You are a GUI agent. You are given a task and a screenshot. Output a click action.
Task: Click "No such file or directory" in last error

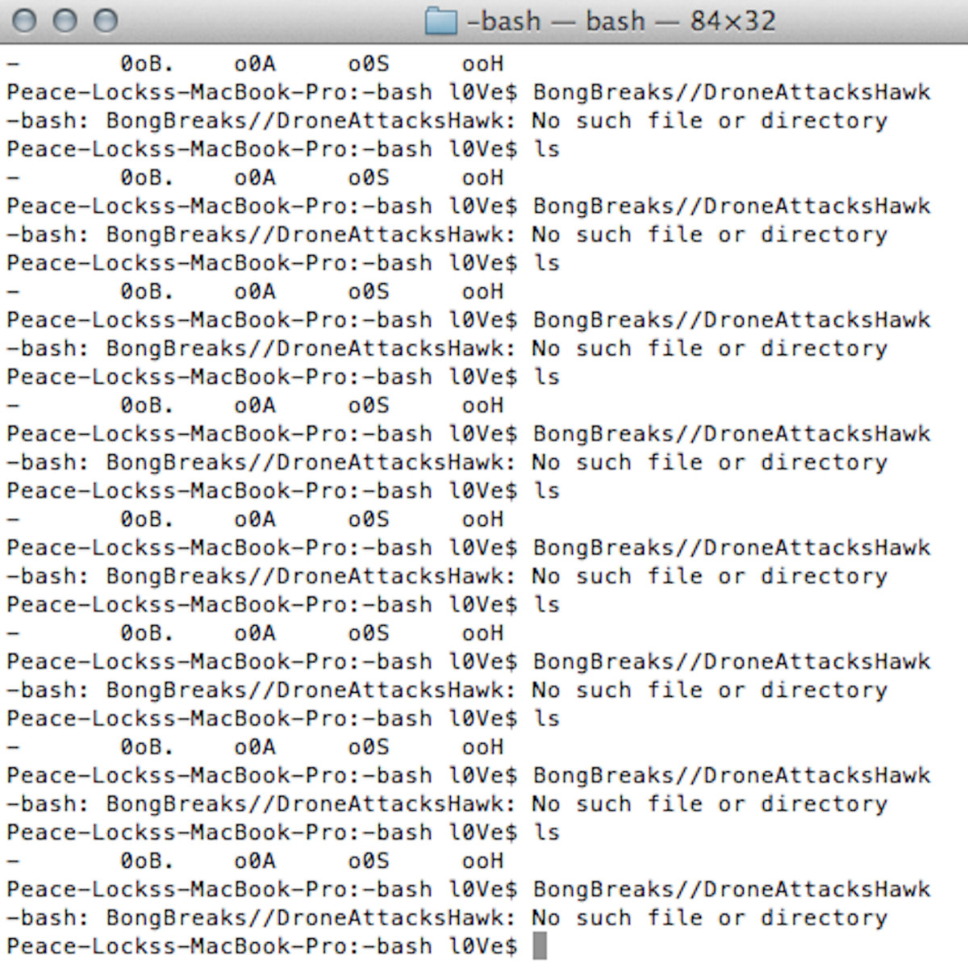point(709,918)
